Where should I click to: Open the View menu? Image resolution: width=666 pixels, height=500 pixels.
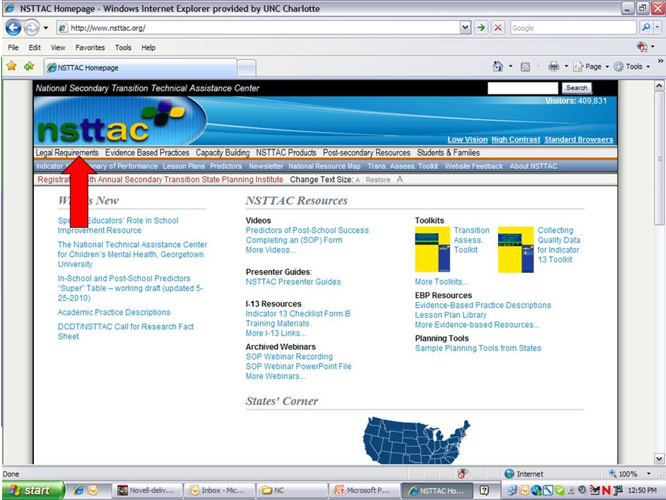[x=58, y=48]
